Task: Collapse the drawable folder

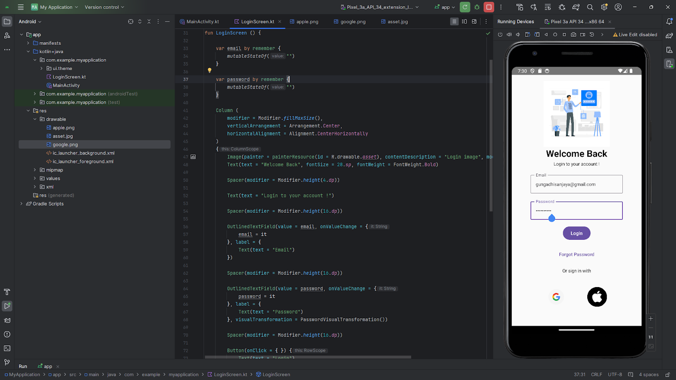Action: tap(35, 119)
